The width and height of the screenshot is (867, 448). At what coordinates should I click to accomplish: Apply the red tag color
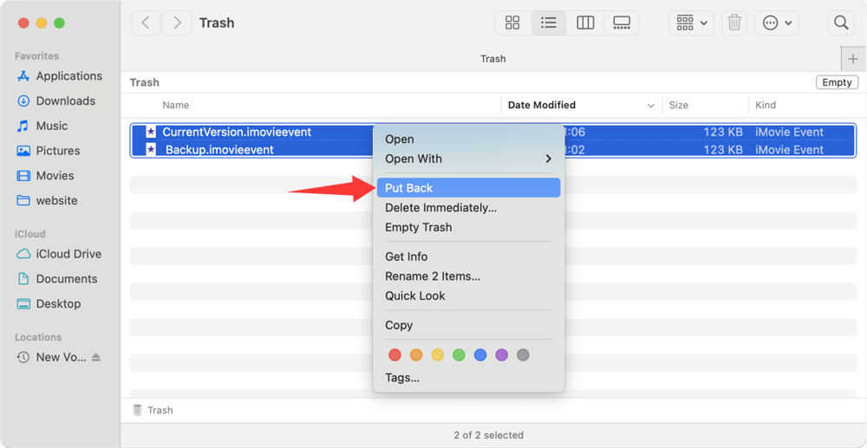[x=394, y=355]
